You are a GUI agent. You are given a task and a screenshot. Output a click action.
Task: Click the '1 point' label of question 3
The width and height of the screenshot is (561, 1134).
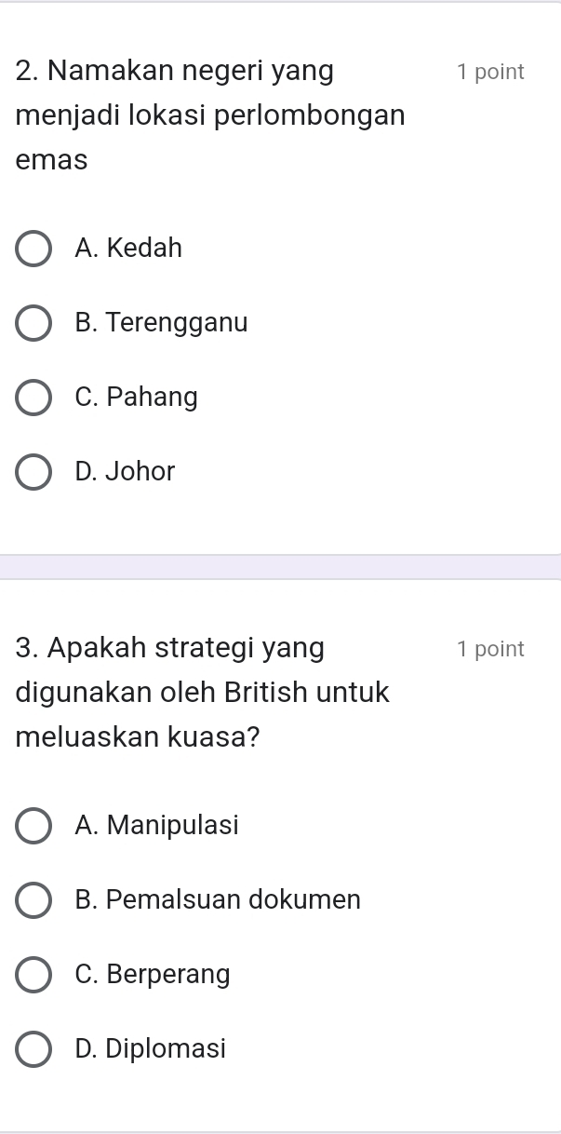click(x=490, y=649)
